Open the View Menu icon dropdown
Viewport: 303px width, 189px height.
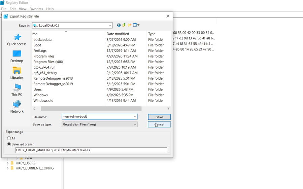pos(136,25)
